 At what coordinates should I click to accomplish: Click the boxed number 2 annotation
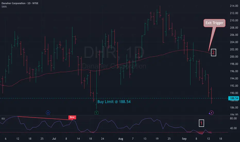213,52
